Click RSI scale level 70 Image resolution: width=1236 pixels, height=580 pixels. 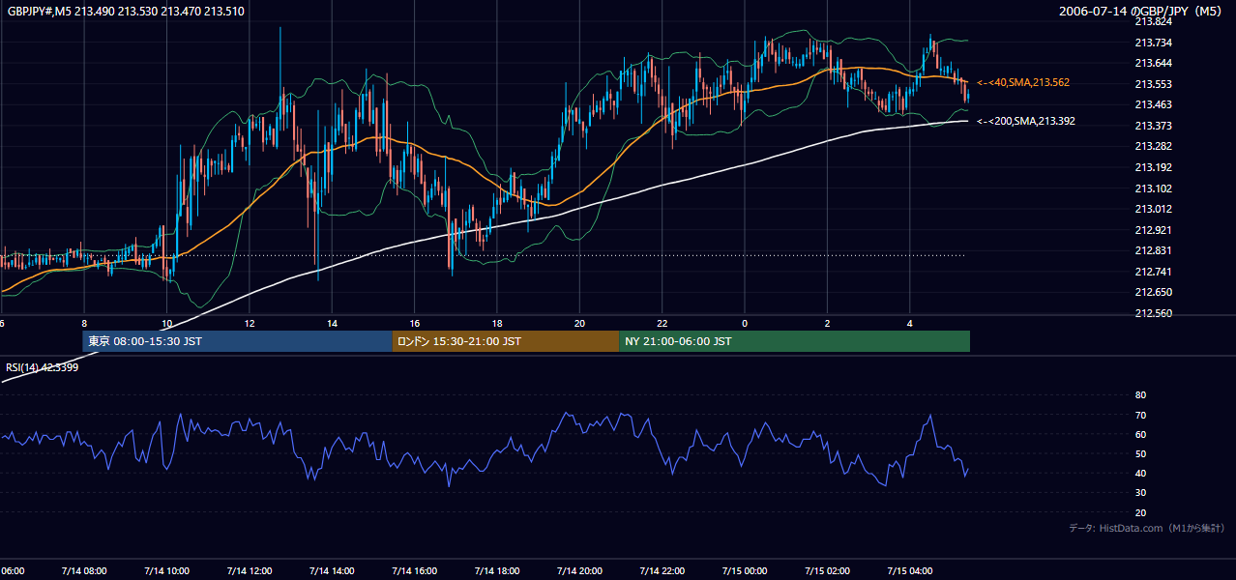click(x=1140, y=416)
